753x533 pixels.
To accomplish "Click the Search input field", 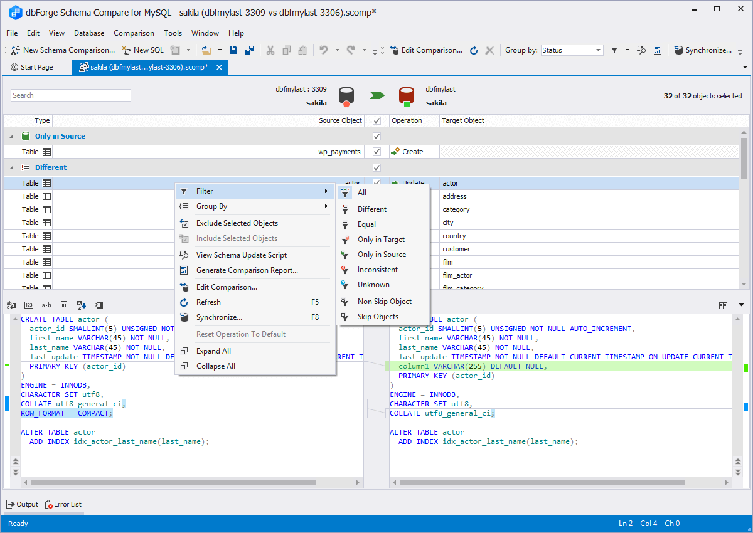I will pyautogui.click(x=71, y=95).
